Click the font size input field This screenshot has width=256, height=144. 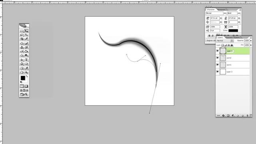pyautogui.click(x=215, y=18)
